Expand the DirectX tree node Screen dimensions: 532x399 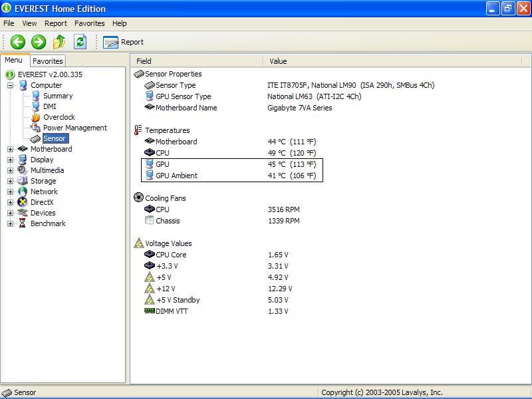click(x=10, y=203)
